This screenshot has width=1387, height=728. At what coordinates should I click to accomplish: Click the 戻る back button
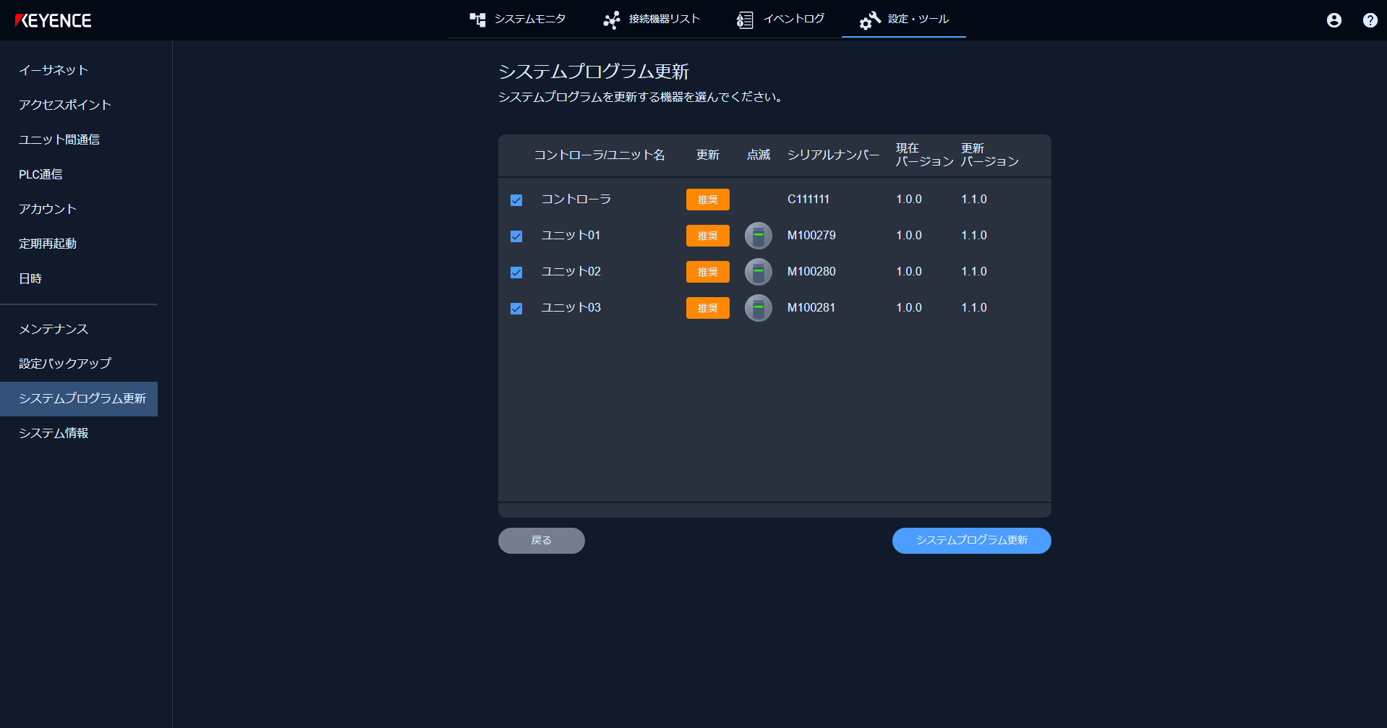tap(541, 540)
